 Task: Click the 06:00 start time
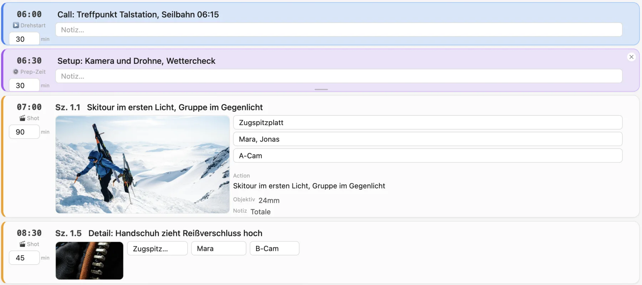pyautogui.click(x=29, y=14)
